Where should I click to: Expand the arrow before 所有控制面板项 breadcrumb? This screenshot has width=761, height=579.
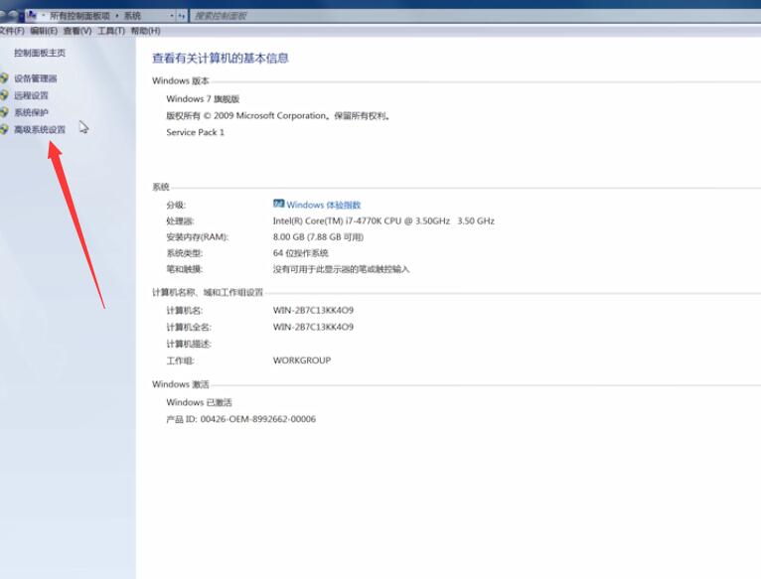[x=43, y=16]
